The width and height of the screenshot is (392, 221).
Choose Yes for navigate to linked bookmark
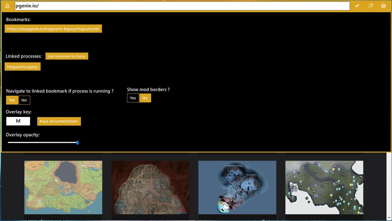coord(12,100)
